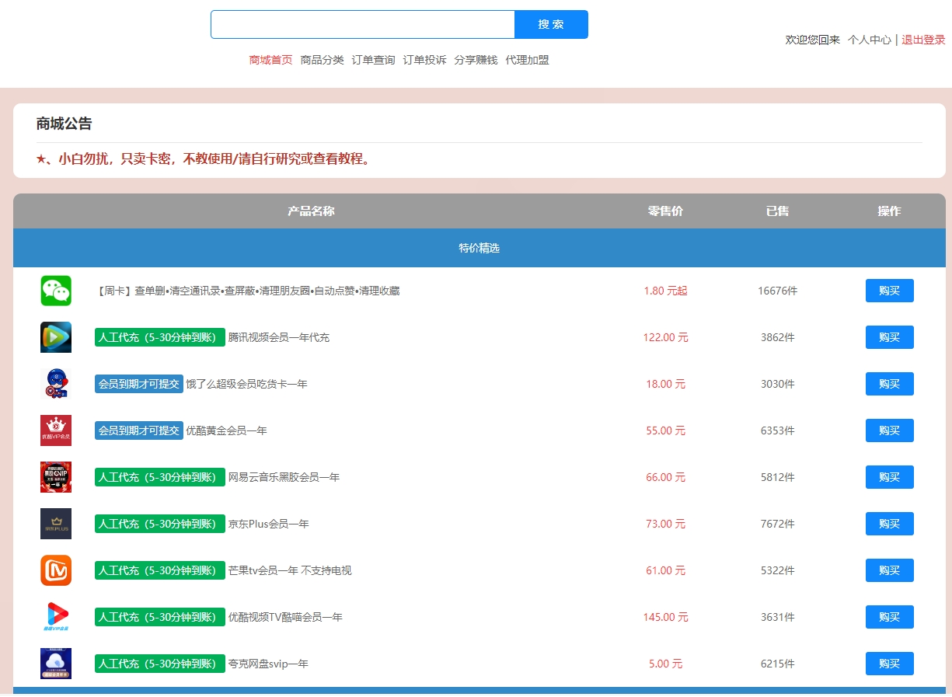Open the 网易云音乐黑胶VIP thumbnail icon

click(55, 476)
